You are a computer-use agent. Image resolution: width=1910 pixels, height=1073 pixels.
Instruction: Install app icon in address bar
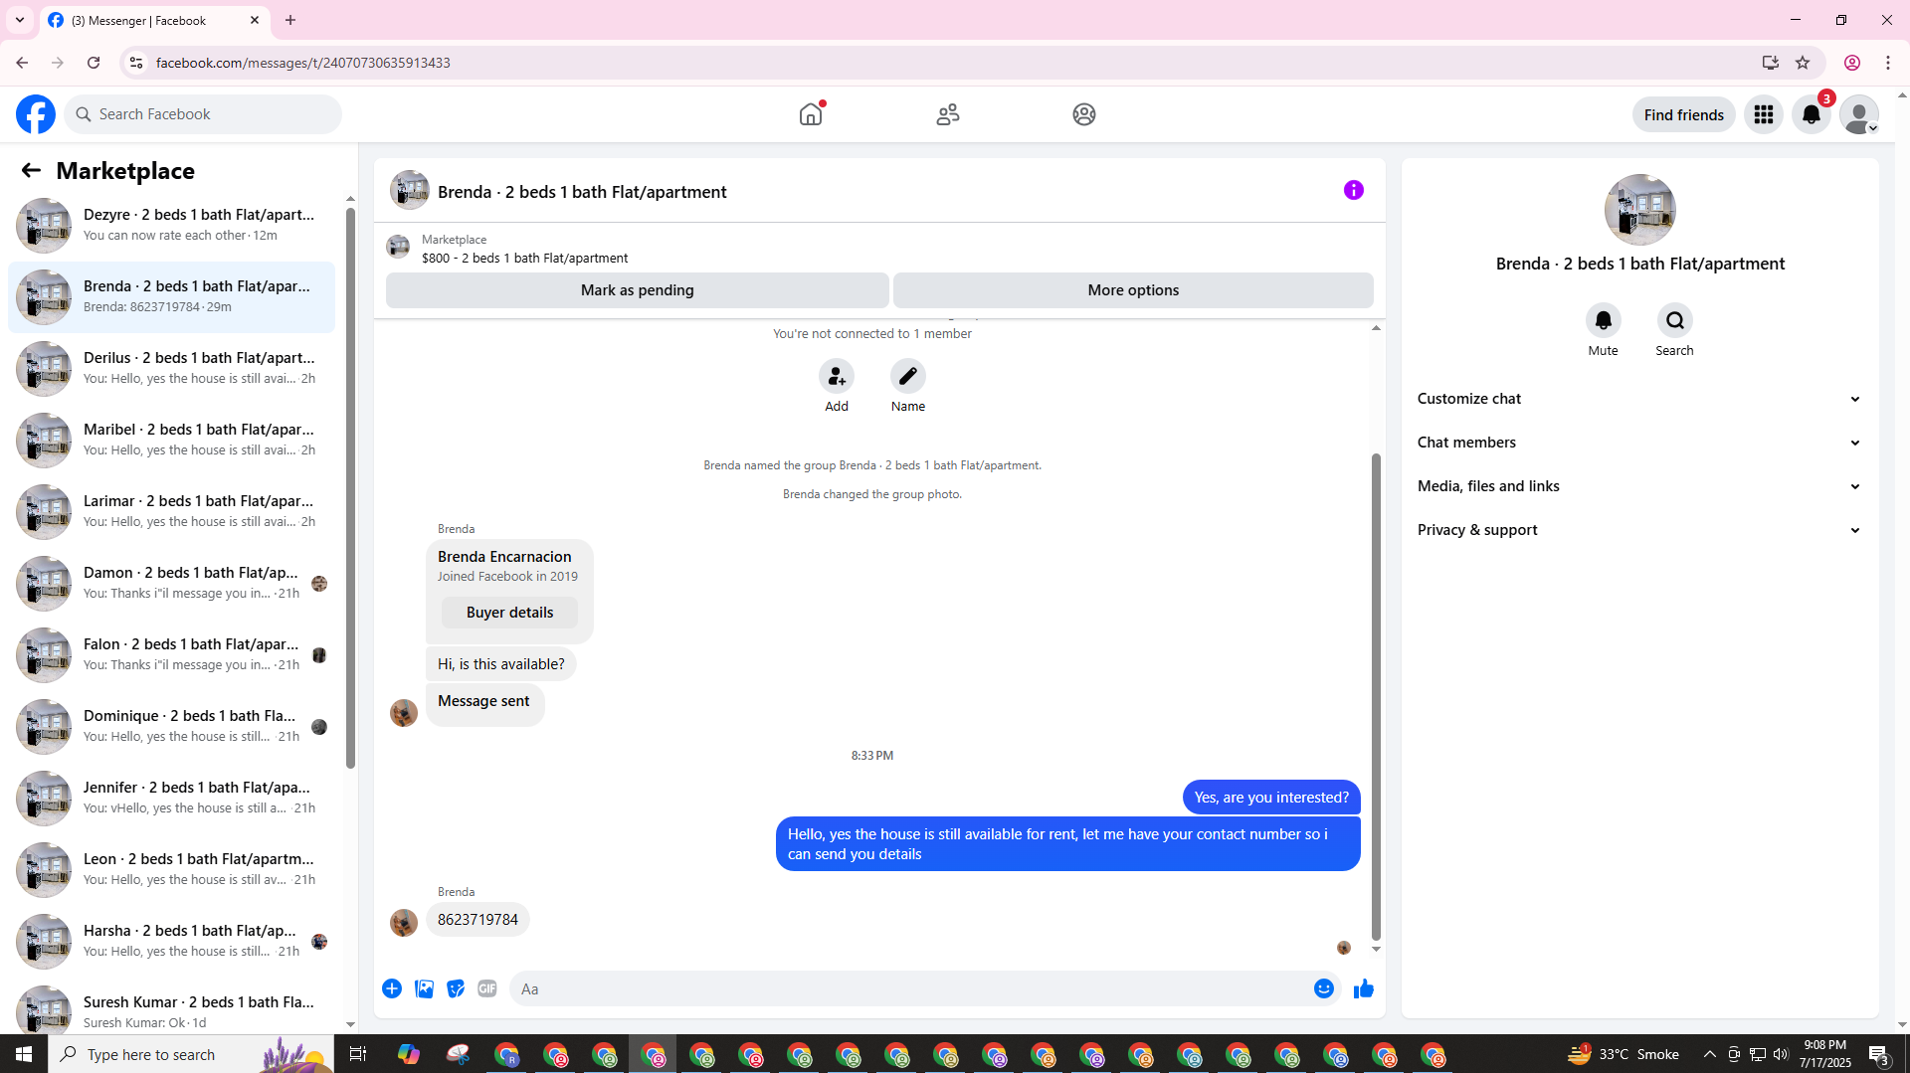coord(1771,63)
